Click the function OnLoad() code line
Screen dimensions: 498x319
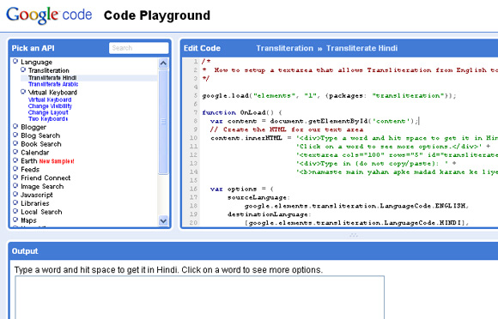click(x=242, y=112)
